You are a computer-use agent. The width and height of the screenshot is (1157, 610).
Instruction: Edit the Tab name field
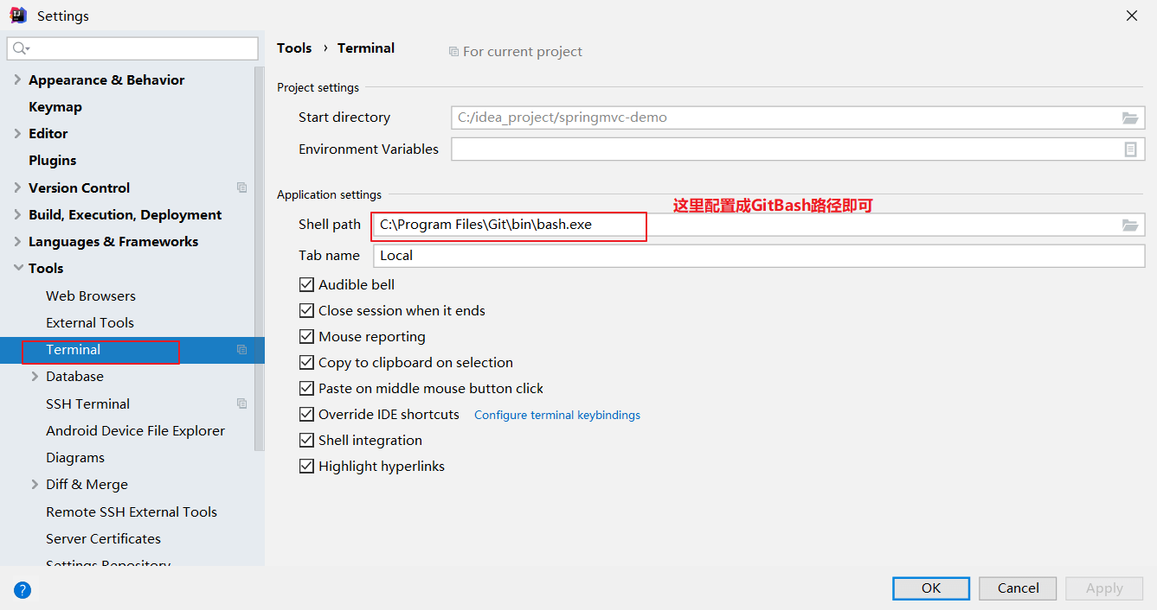[x=759, y=256]
